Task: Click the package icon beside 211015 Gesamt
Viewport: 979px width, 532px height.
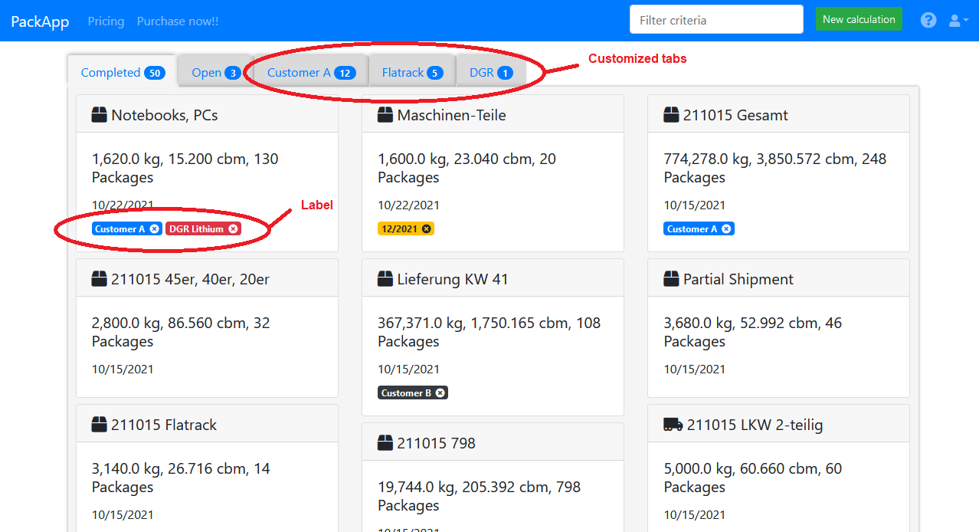Action: point(670,114)
